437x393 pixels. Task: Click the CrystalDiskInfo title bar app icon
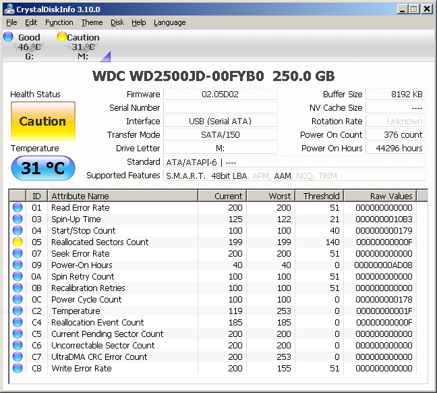[x=9, y=9]
